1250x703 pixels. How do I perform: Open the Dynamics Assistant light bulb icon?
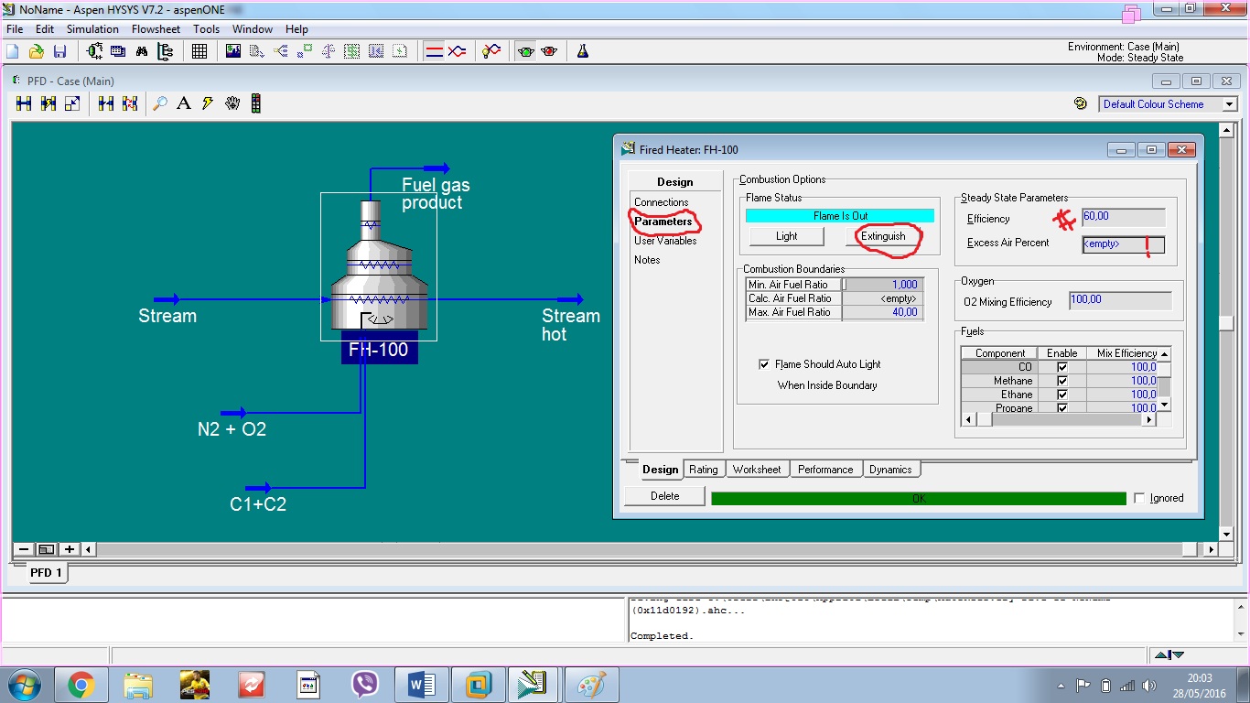(x=491, y=51)
